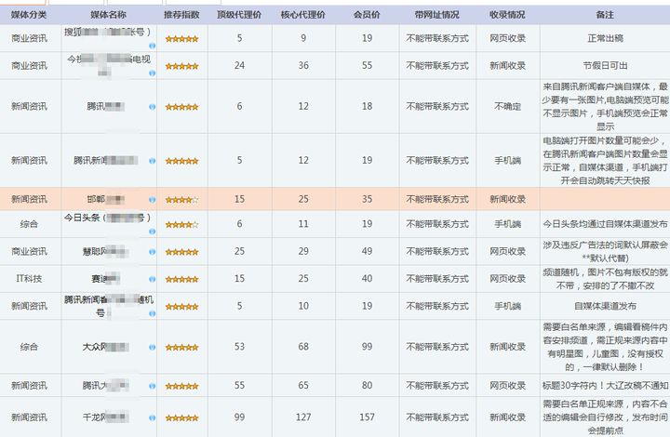This screenshot has width=670, height=437.
Task: Click 新闻收录 in the highlighted 邯郸 row
Action: 508,199
